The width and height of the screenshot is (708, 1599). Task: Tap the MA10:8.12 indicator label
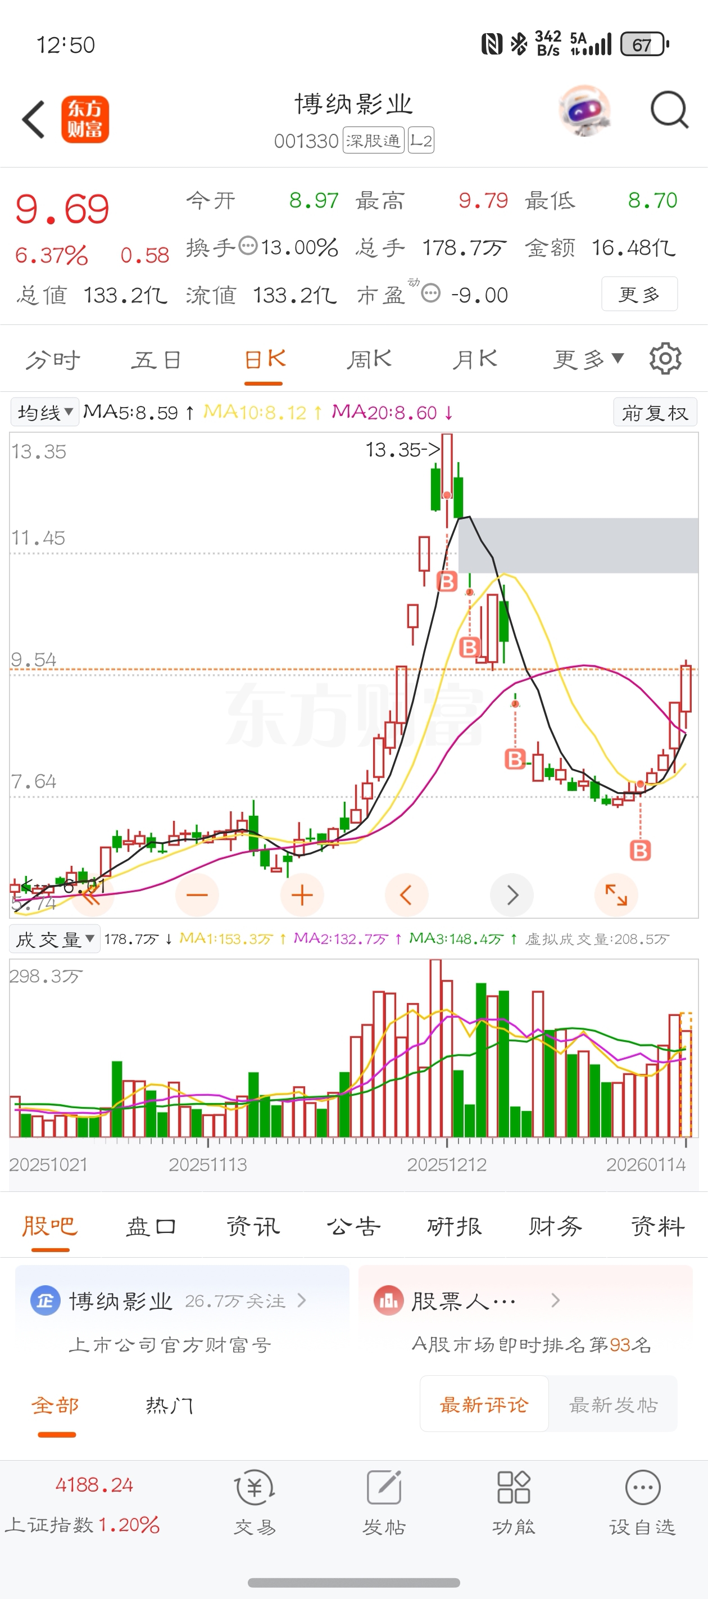[263, 412]
